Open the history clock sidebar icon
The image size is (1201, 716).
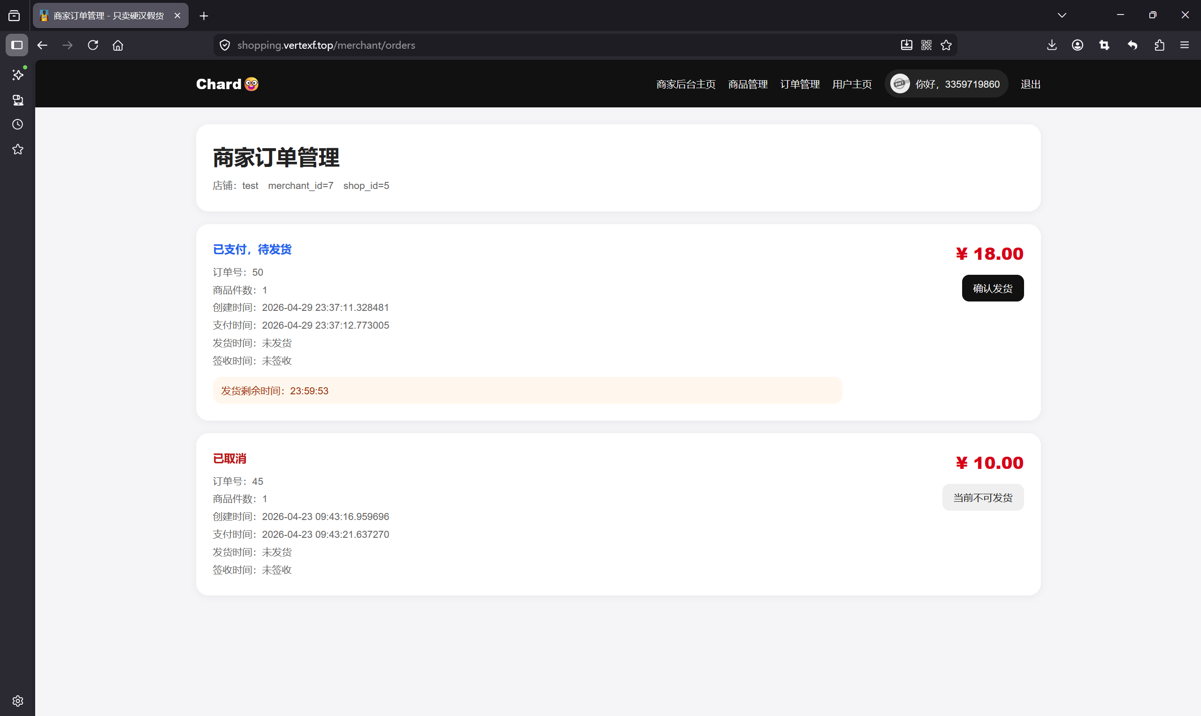tap(18, 124)
